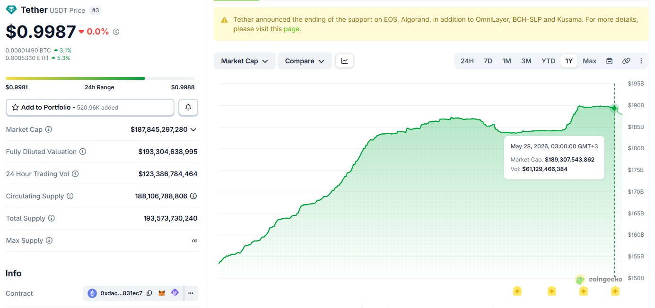Open 24 Hour Trading Vol info icon
This screenshot has height=308, width=655.
pos(75,174)
